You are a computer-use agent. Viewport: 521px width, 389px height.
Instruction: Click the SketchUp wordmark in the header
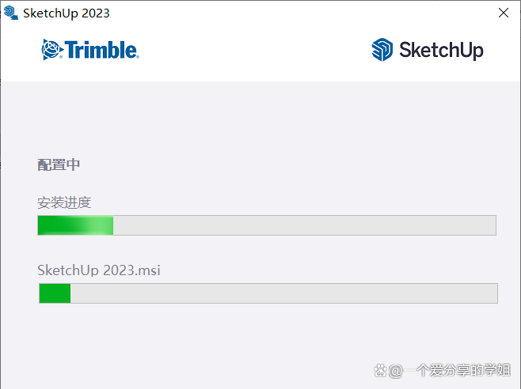pos(440,51)
